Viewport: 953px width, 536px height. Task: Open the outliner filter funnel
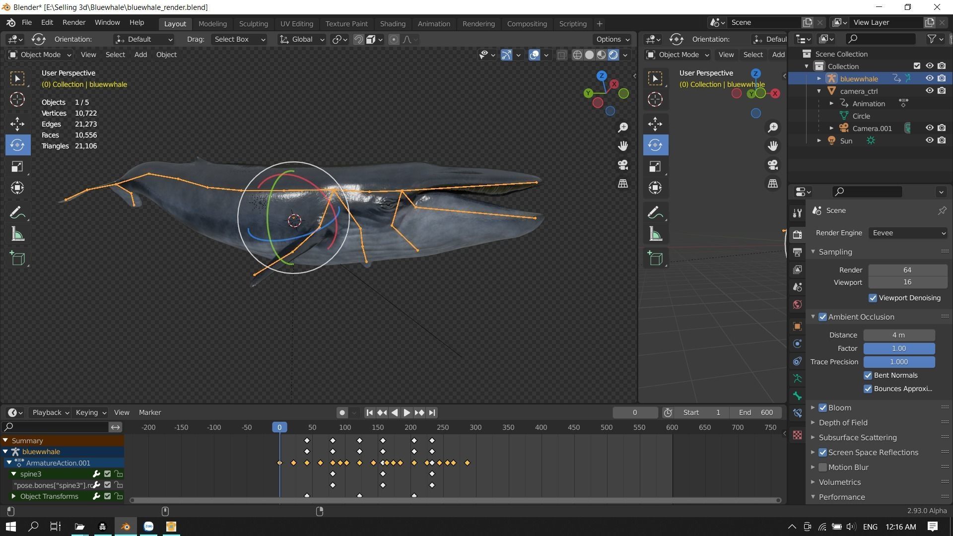(x=932, y=39)
